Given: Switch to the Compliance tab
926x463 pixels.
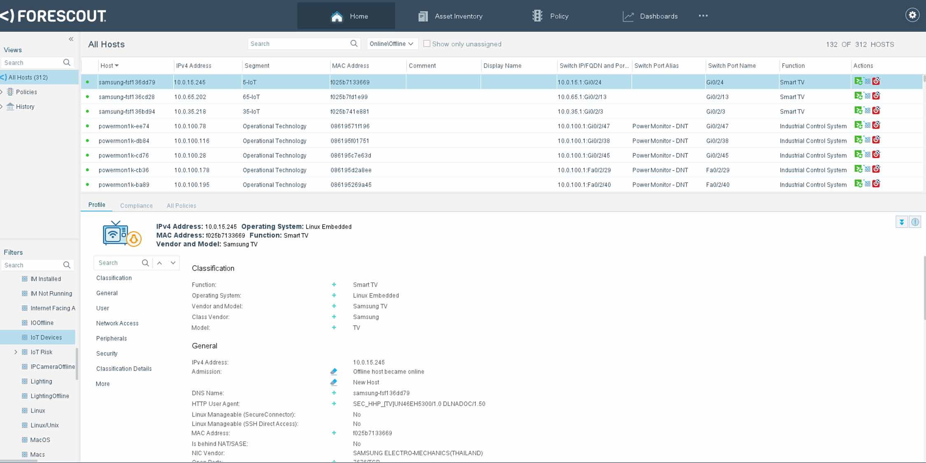Looking at the screenshot, I should click(136, 206).
